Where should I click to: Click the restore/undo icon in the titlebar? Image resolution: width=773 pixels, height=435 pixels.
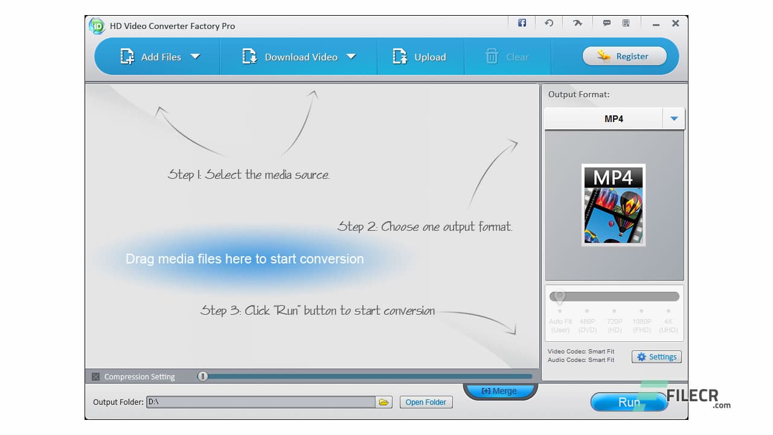coord(549,22)
